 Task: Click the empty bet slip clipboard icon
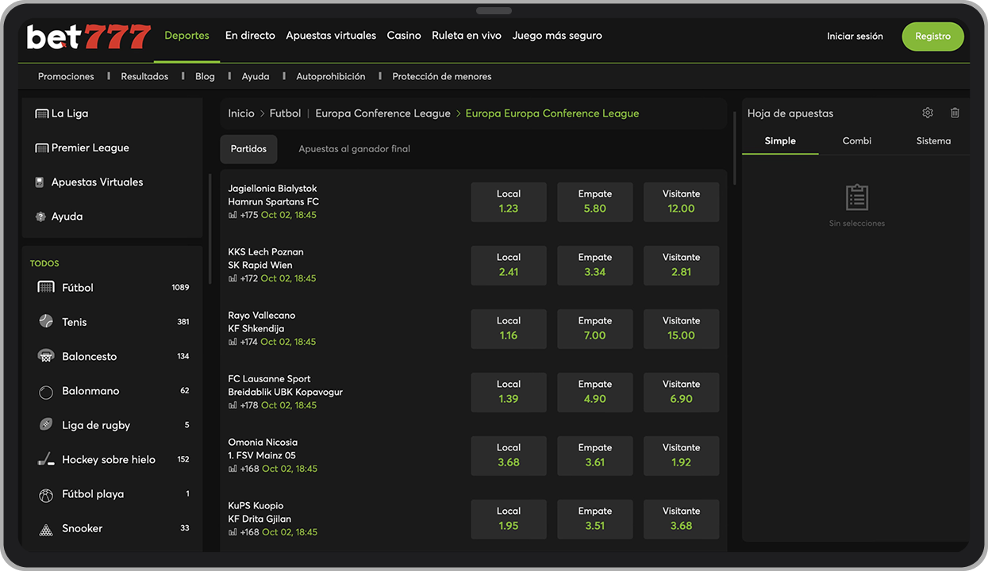[857, 197]
